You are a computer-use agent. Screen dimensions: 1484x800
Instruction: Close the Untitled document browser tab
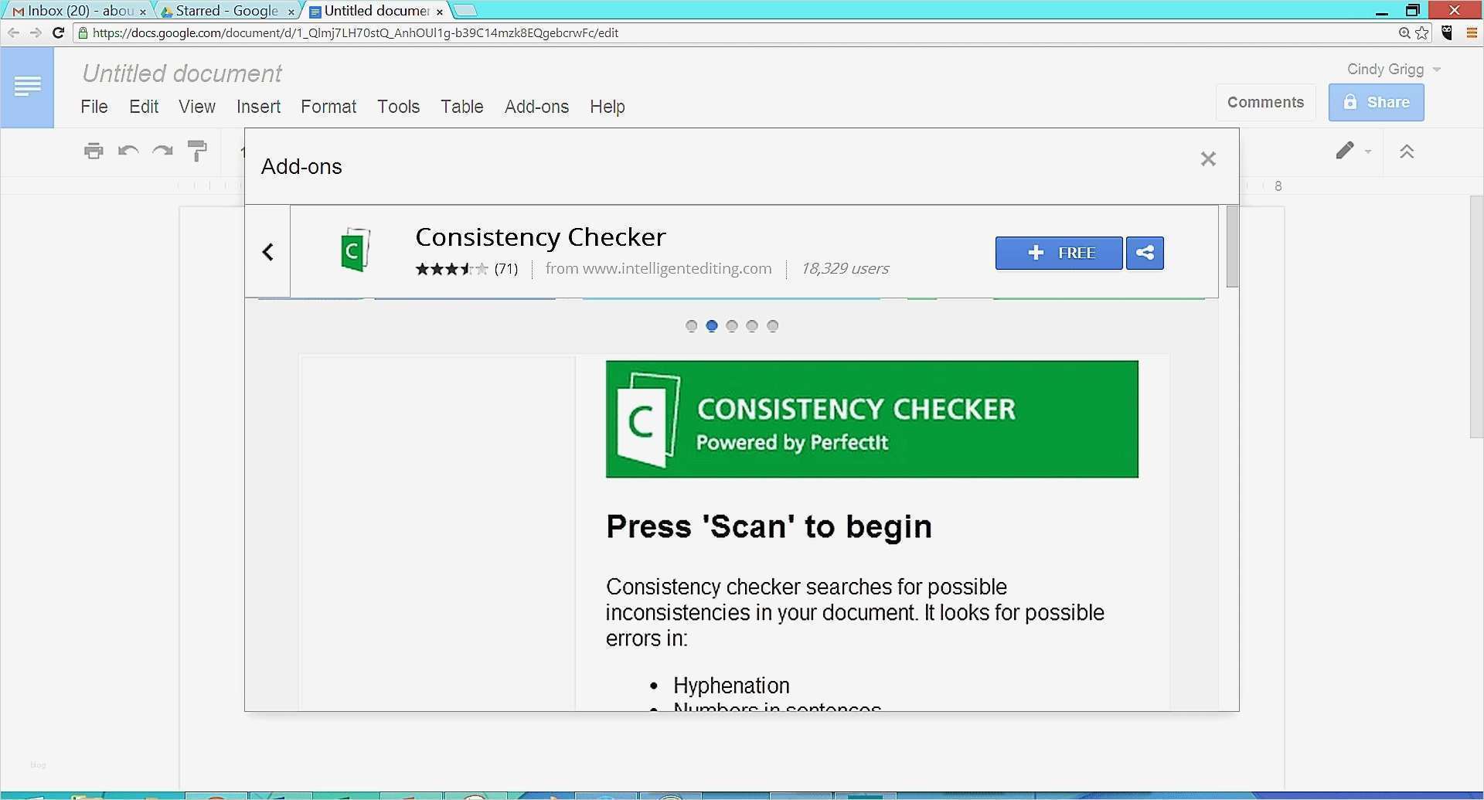(440, 12)
